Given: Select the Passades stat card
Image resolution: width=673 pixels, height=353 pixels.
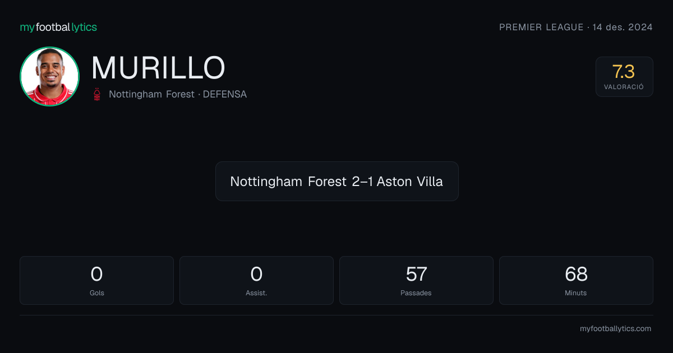Looking at the screenshot, I should 416,280.
